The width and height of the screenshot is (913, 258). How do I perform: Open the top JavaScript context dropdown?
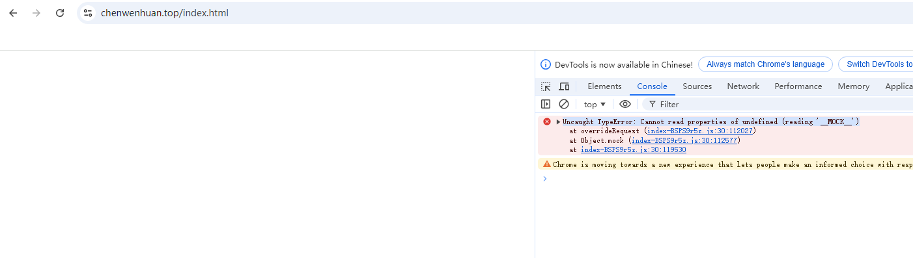(595, 104)
